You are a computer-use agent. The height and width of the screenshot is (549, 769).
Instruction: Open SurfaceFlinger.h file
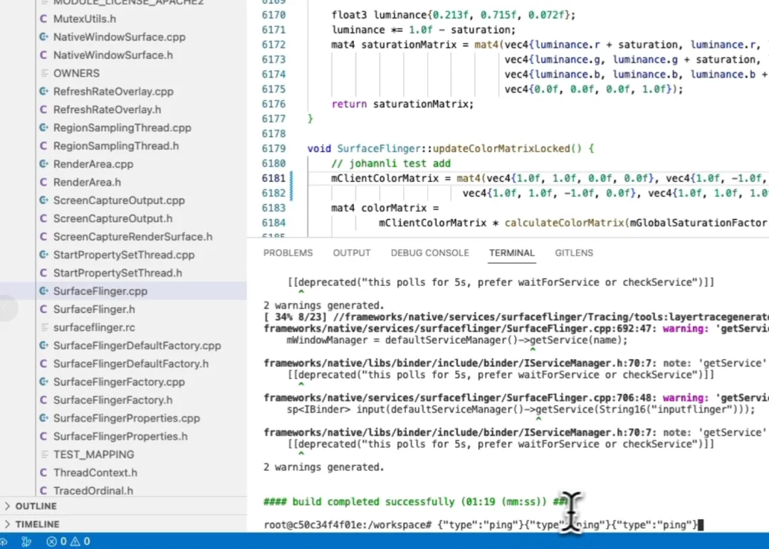point(94,309)
